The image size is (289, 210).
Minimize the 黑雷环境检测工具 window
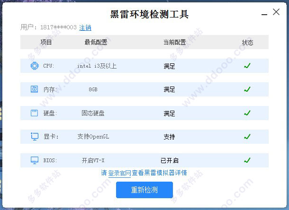coord(264,14)
